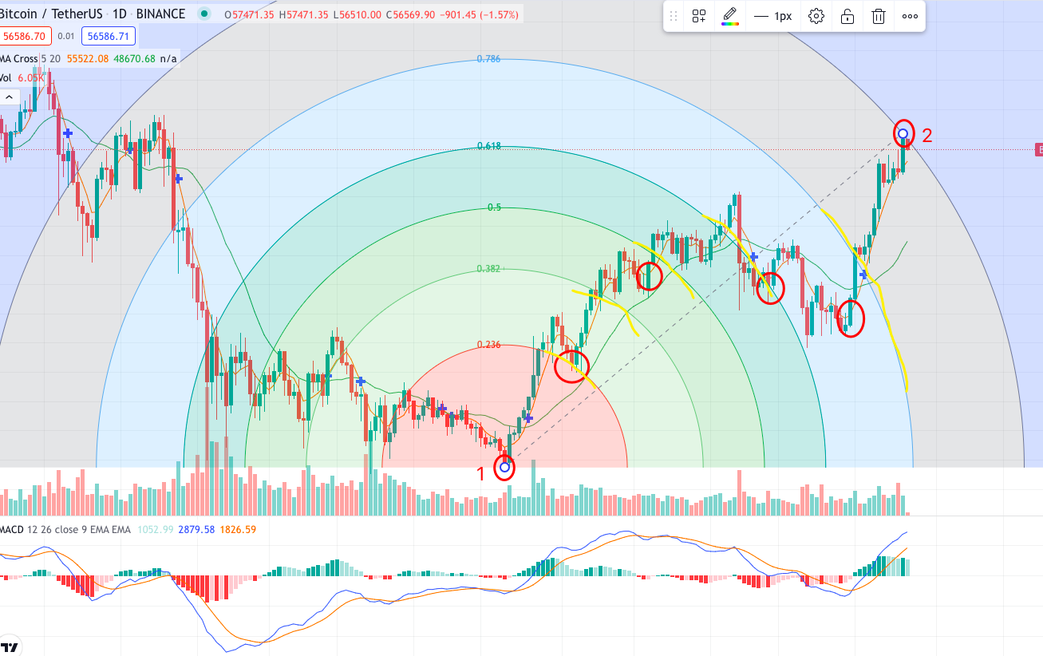Click the 0.382 Fib circle level label
The height and width of the screenshot is (656, 1043).
(488, 269)
